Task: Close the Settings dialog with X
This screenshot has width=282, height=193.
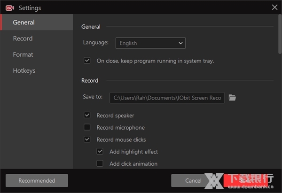Action: coord(274,7)
